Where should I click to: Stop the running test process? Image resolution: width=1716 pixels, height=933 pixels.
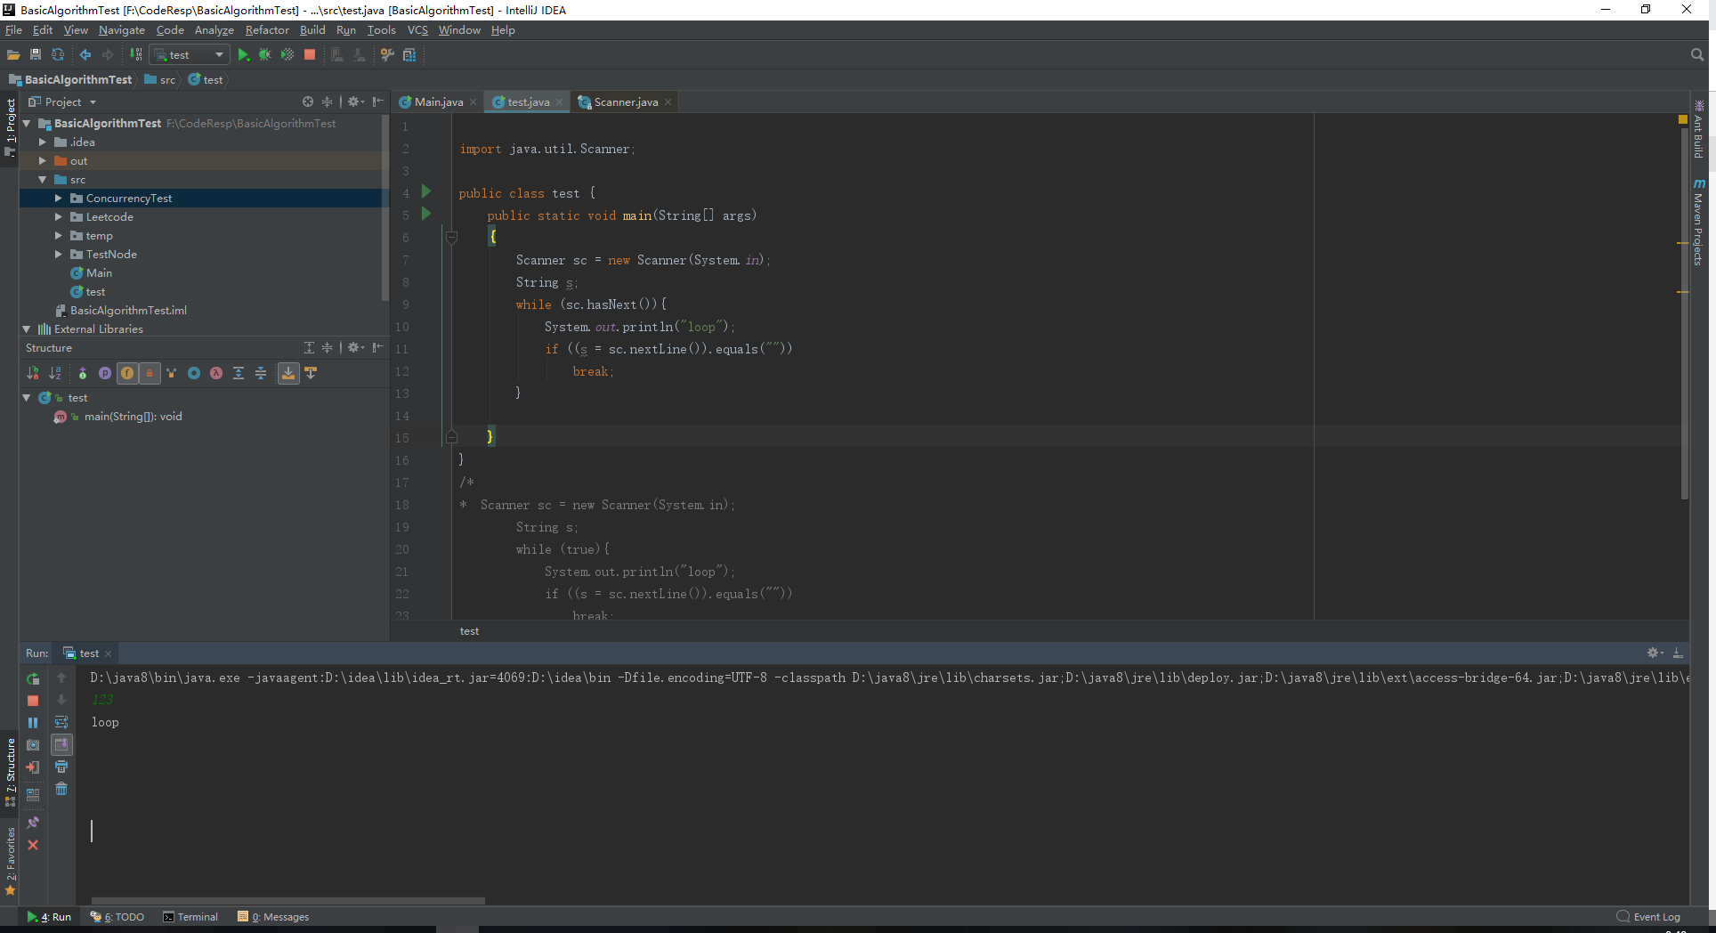click(x=309, y=54)
